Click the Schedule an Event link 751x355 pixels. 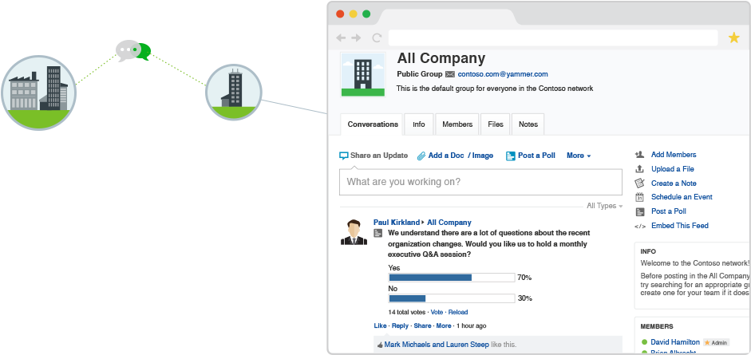(682, 196)
